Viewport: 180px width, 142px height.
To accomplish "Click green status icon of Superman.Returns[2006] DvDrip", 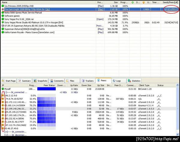I will [x=3, y=29].
